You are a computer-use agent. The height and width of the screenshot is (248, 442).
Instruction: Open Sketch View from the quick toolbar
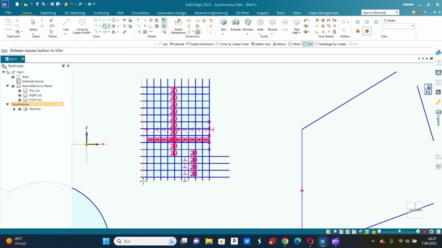[x=261, y=44]
